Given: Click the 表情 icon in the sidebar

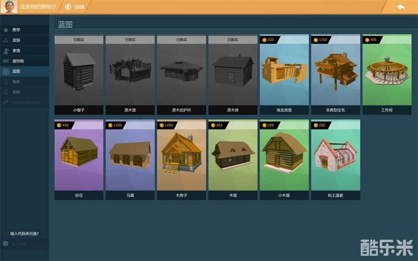Looking at the screenshot, I should tap(6, 51).
